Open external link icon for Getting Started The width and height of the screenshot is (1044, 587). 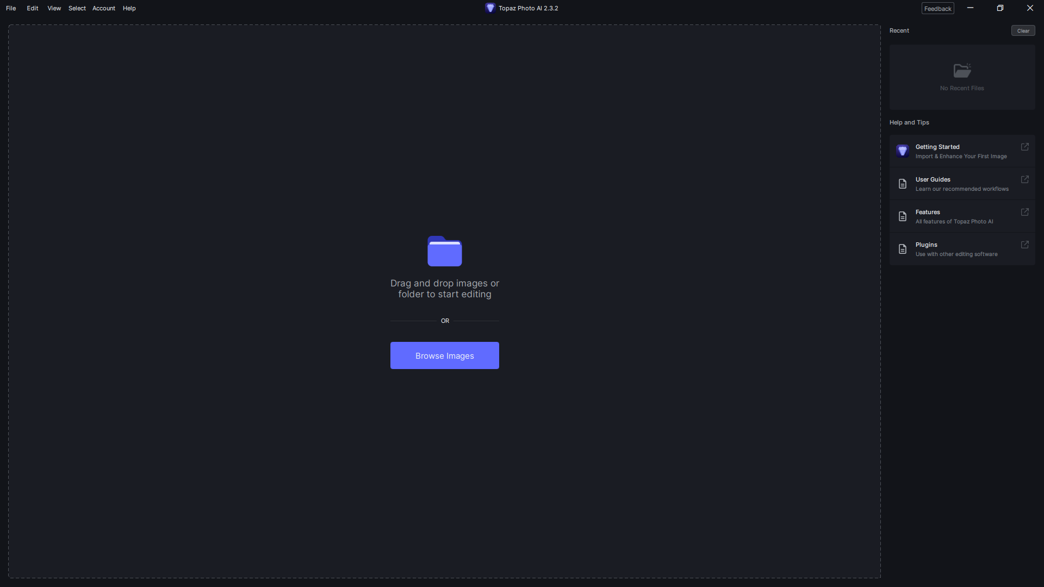coord(1024,147)
